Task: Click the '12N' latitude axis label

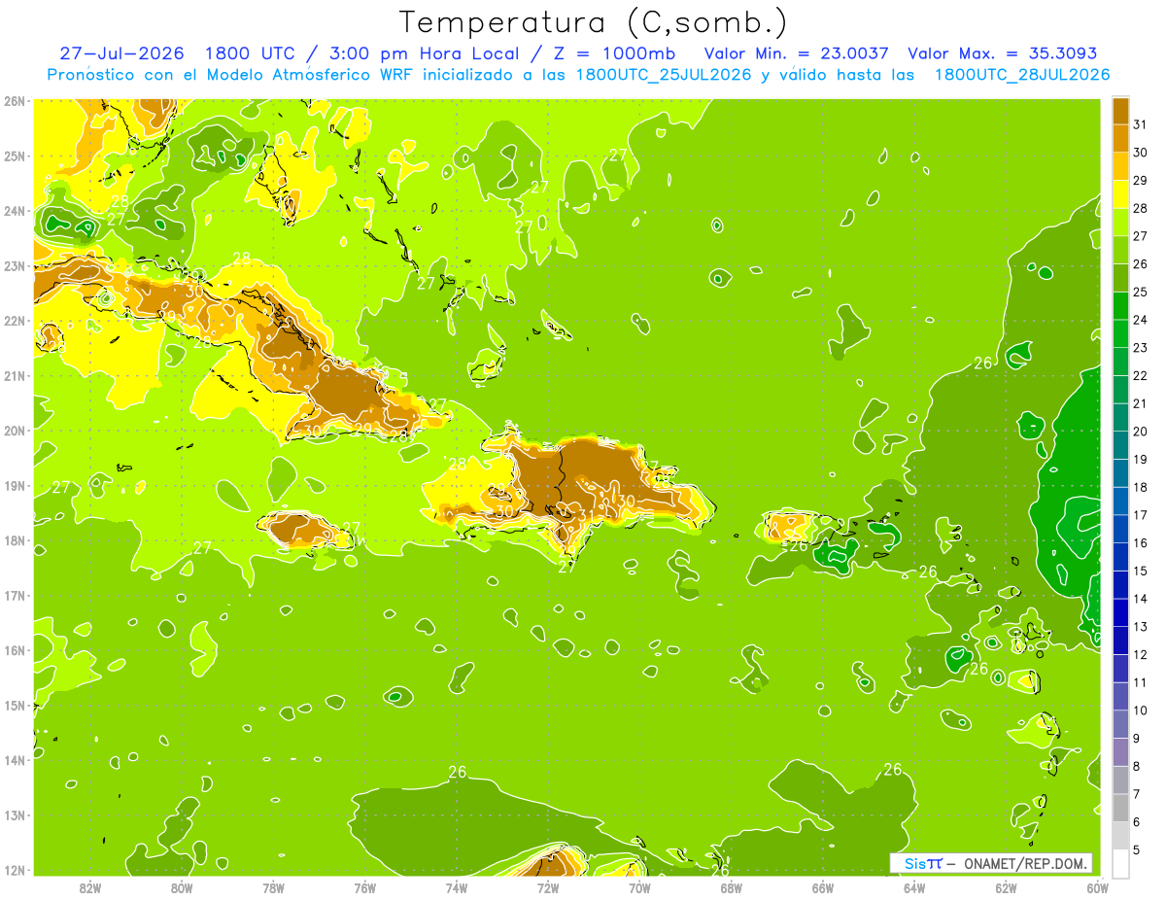Action: point(15,870)
